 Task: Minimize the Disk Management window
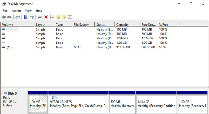click(x=179, y=4)
